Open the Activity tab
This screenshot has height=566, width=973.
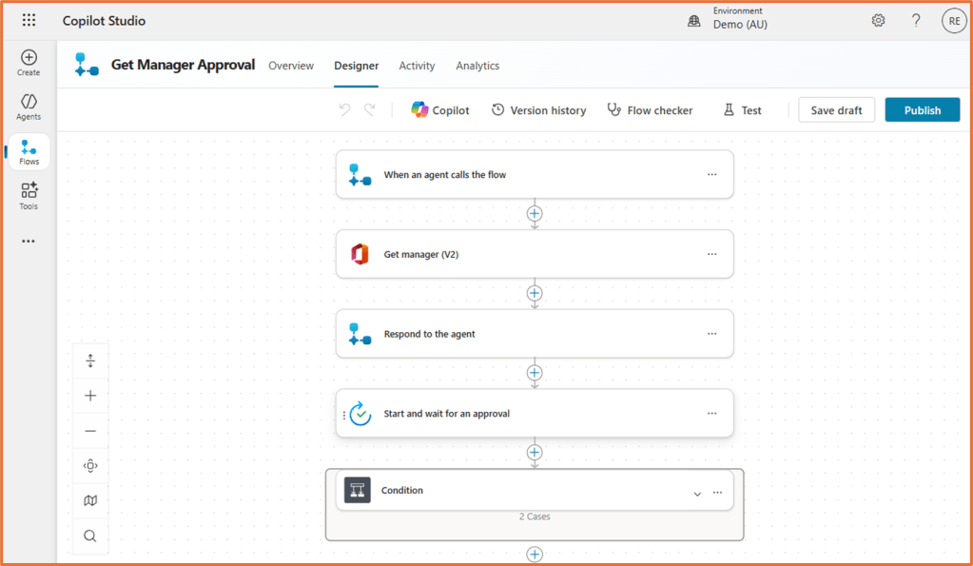click(417, 66)
